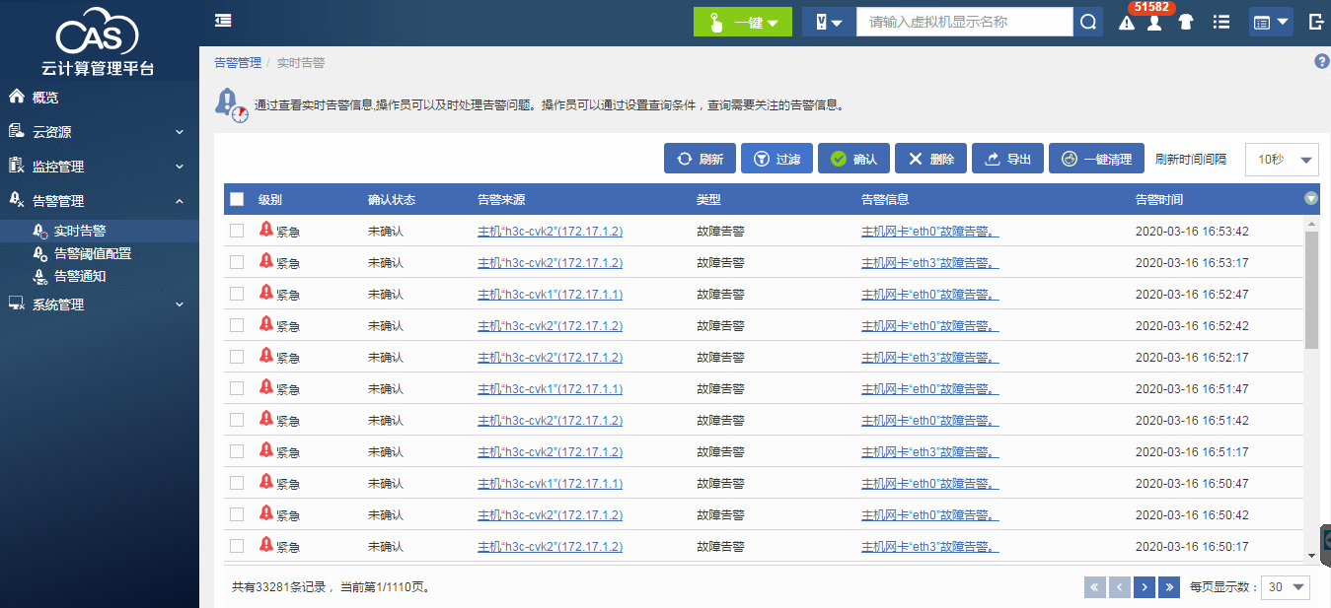Check the row with alarm time 16:51:42
1331x608 pixels.
[237, 420]
